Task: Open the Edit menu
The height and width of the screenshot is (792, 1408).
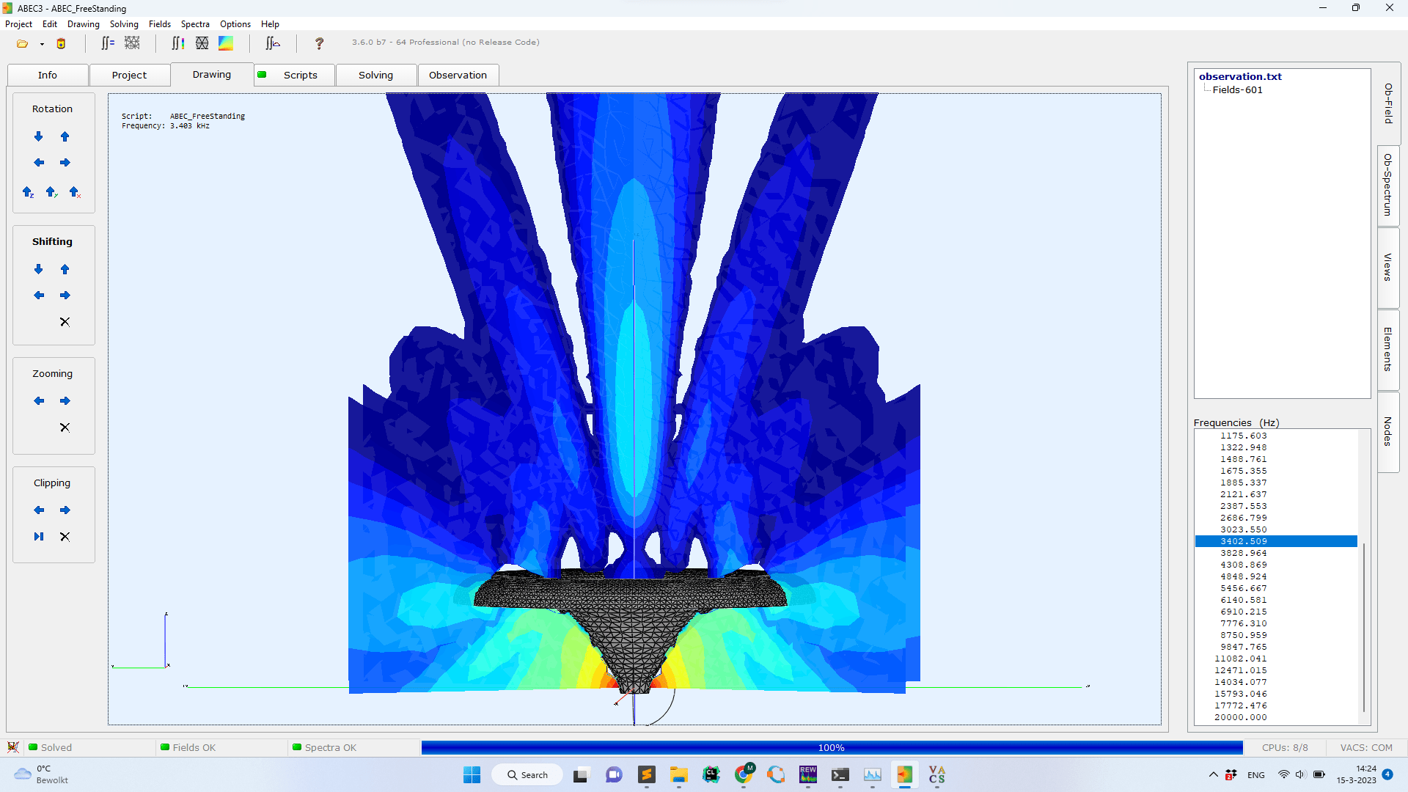Action: click(50, 24)
